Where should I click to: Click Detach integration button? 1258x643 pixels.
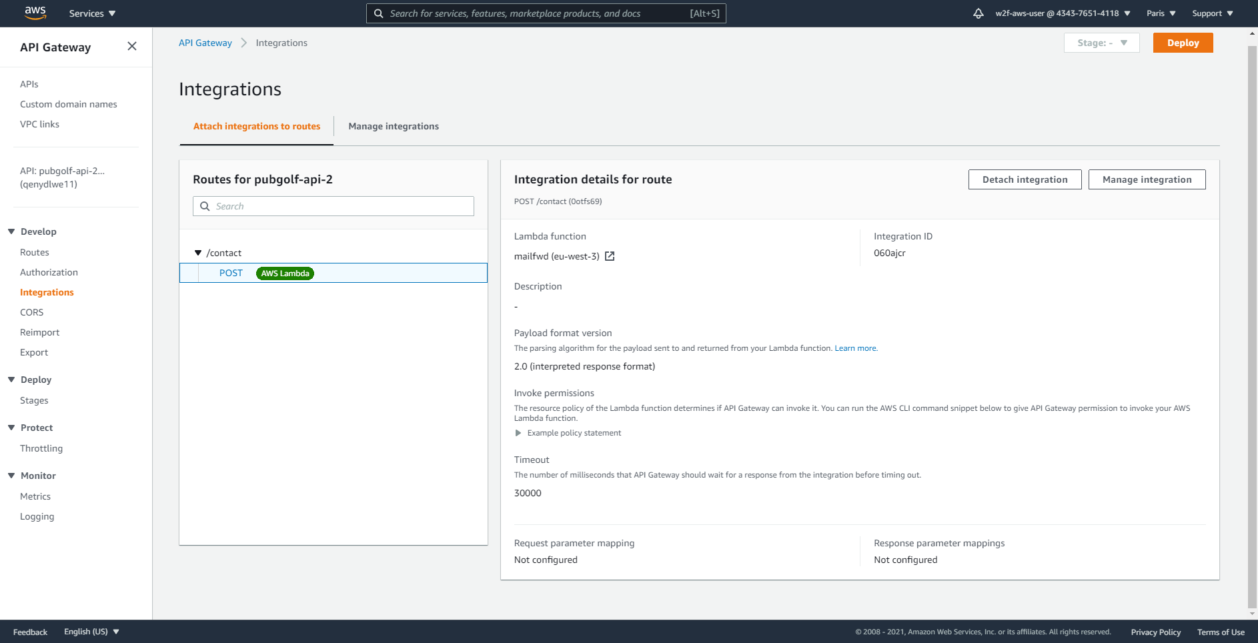pos(1025,179)
